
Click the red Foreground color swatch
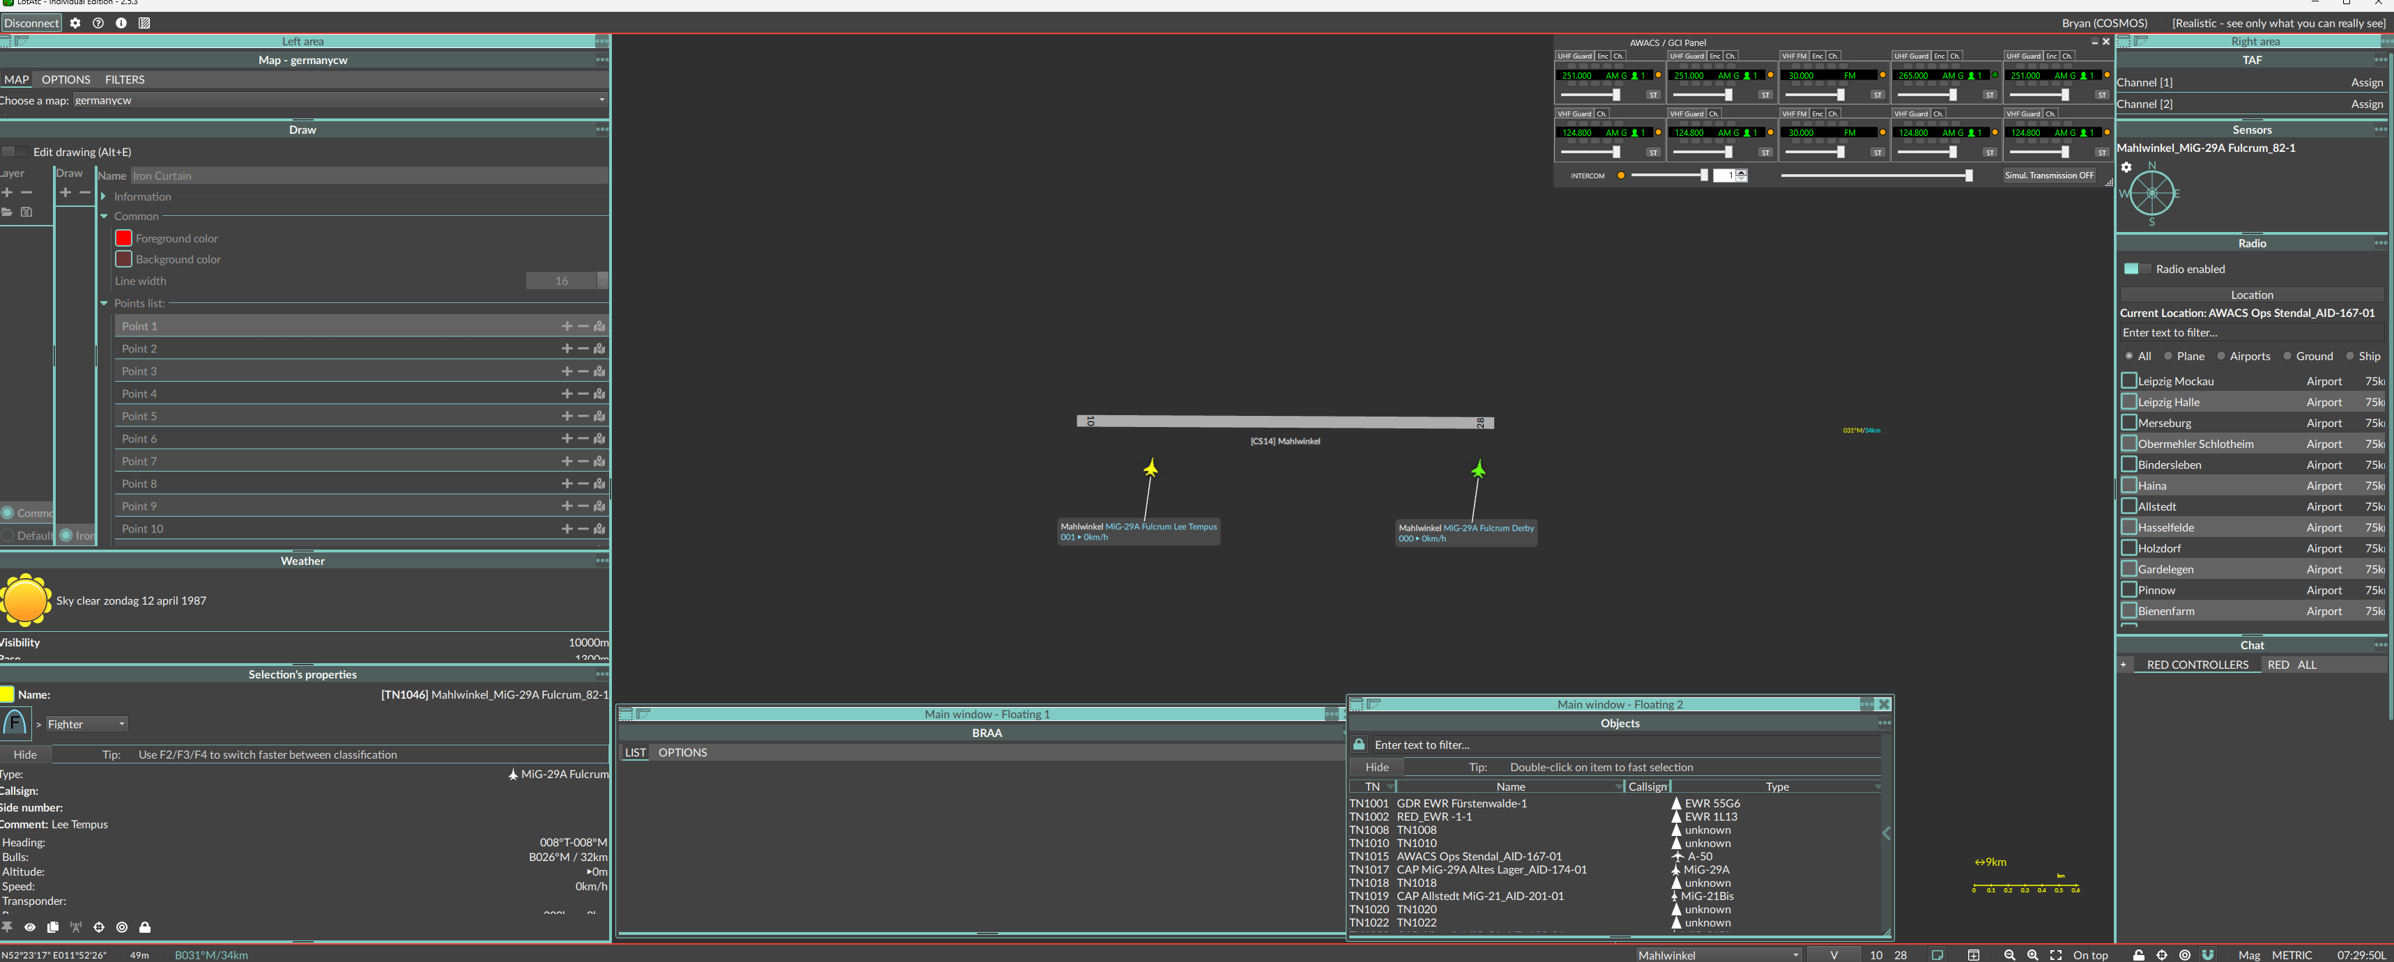123,238
